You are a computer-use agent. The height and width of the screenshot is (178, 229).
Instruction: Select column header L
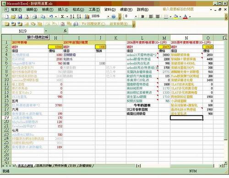142,38
